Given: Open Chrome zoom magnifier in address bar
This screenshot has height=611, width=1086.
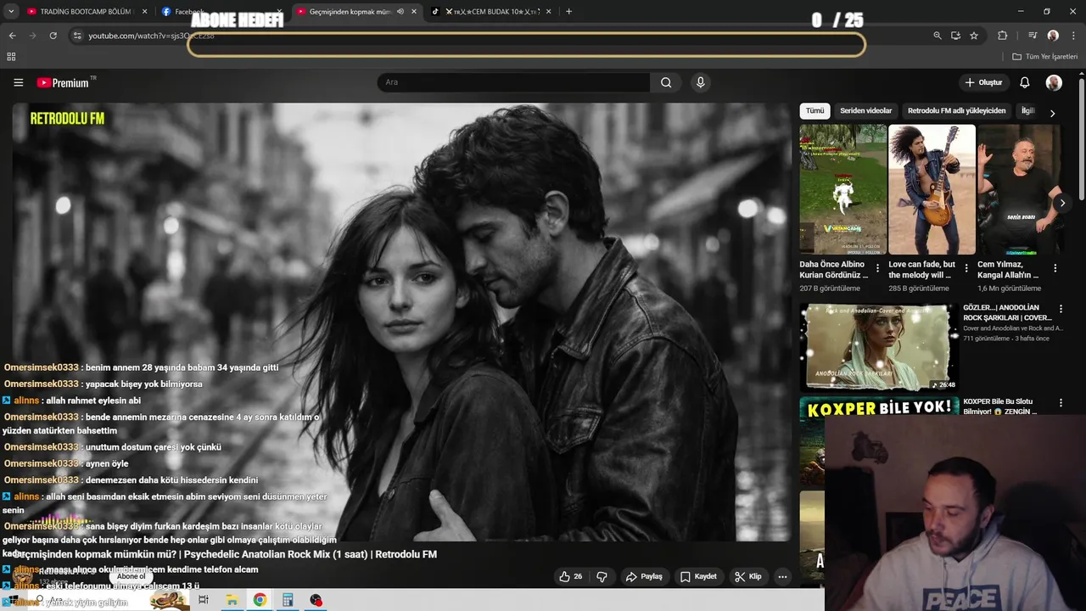Looking at the screenshot, I should tap(937, 36).
